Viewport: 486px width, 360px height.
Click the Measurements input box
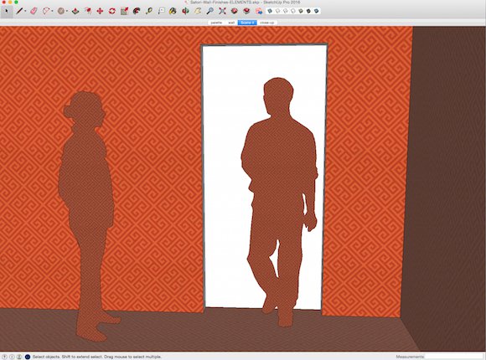[453, 357]
